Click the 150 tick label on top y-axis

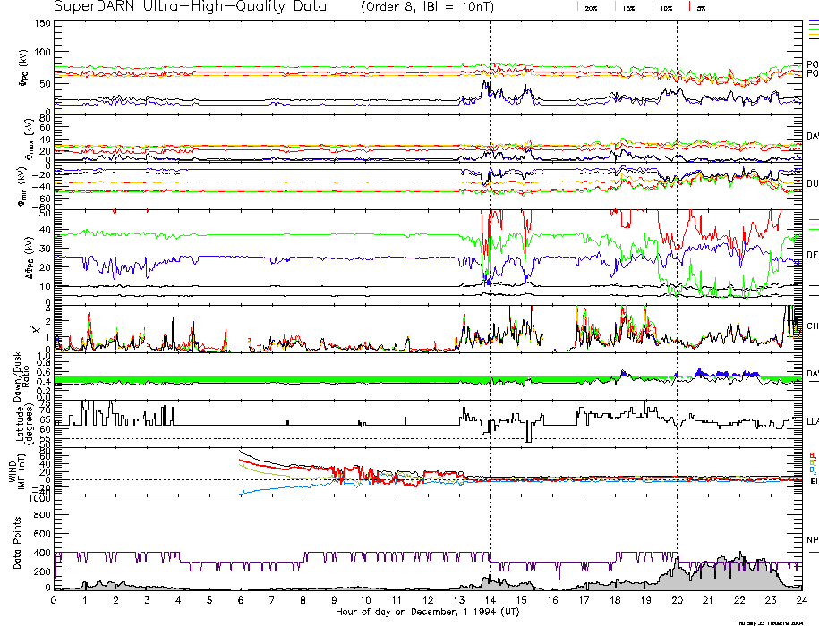tap(43, 22)
